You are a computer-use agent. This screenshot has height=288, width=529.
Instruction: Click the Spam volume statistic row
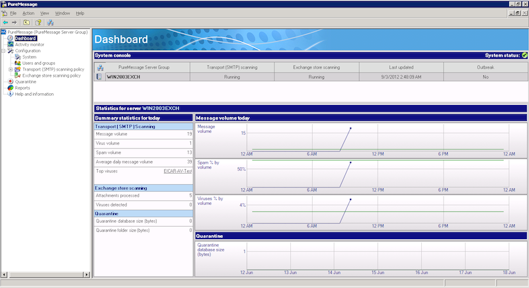[x=143, y=153]
